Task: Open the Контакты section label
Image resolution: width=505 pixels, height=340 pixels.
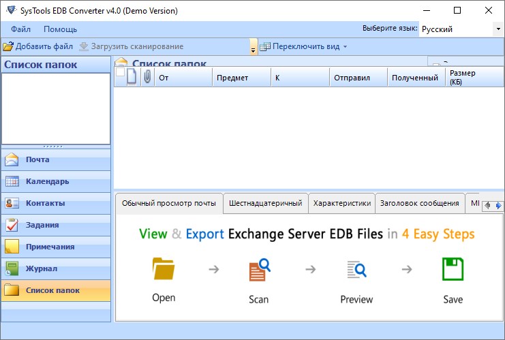Action: [46, 203]
